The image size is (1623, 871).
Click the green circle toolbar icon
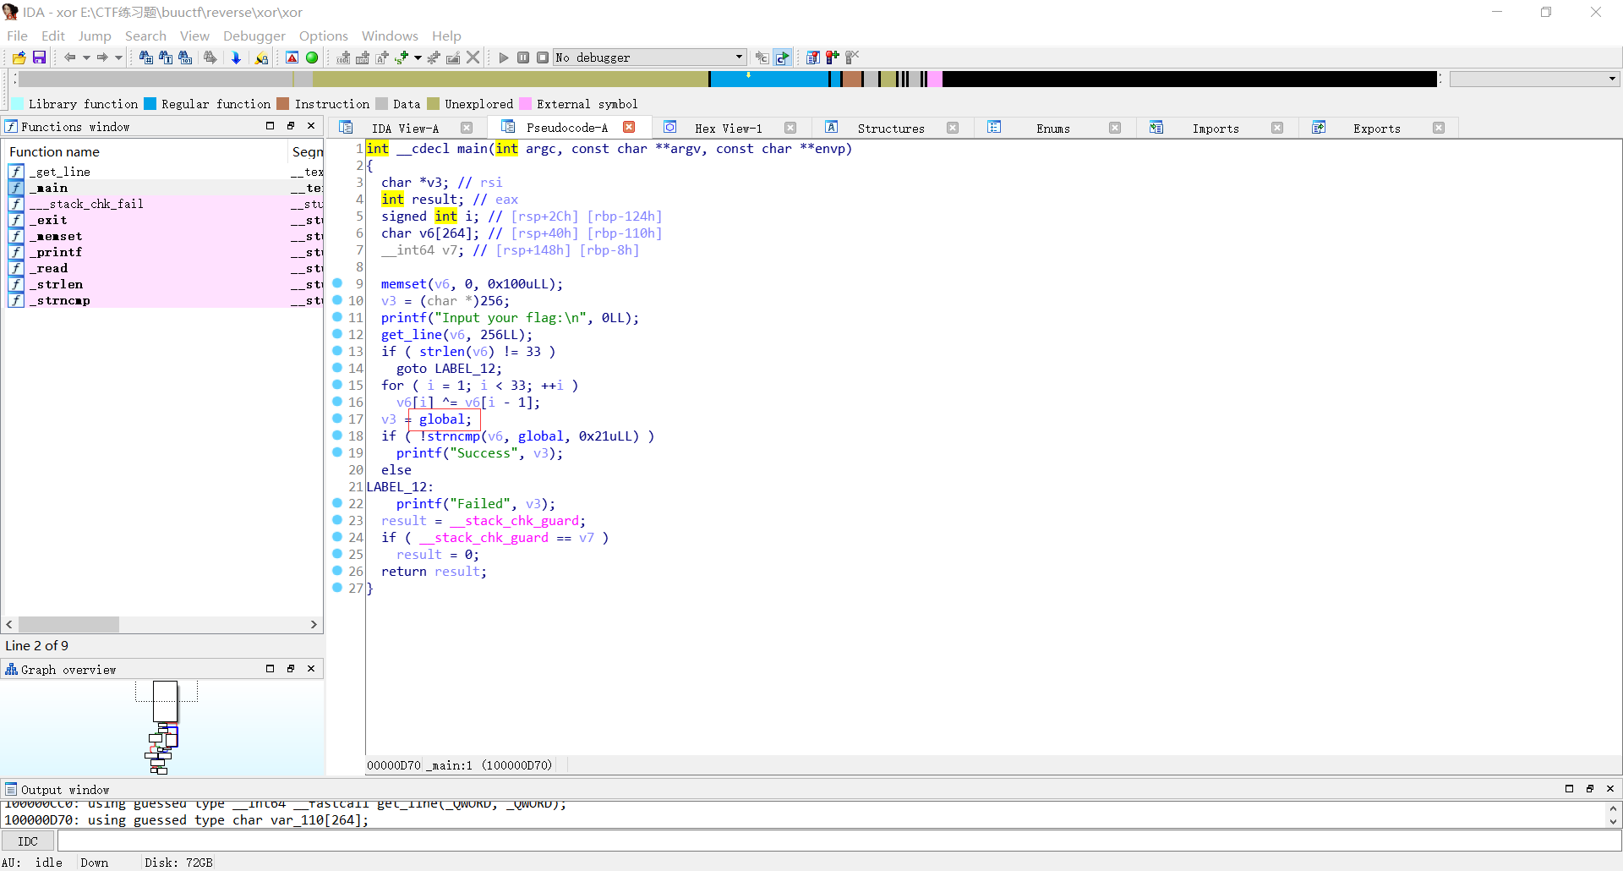tap(312, 58)
